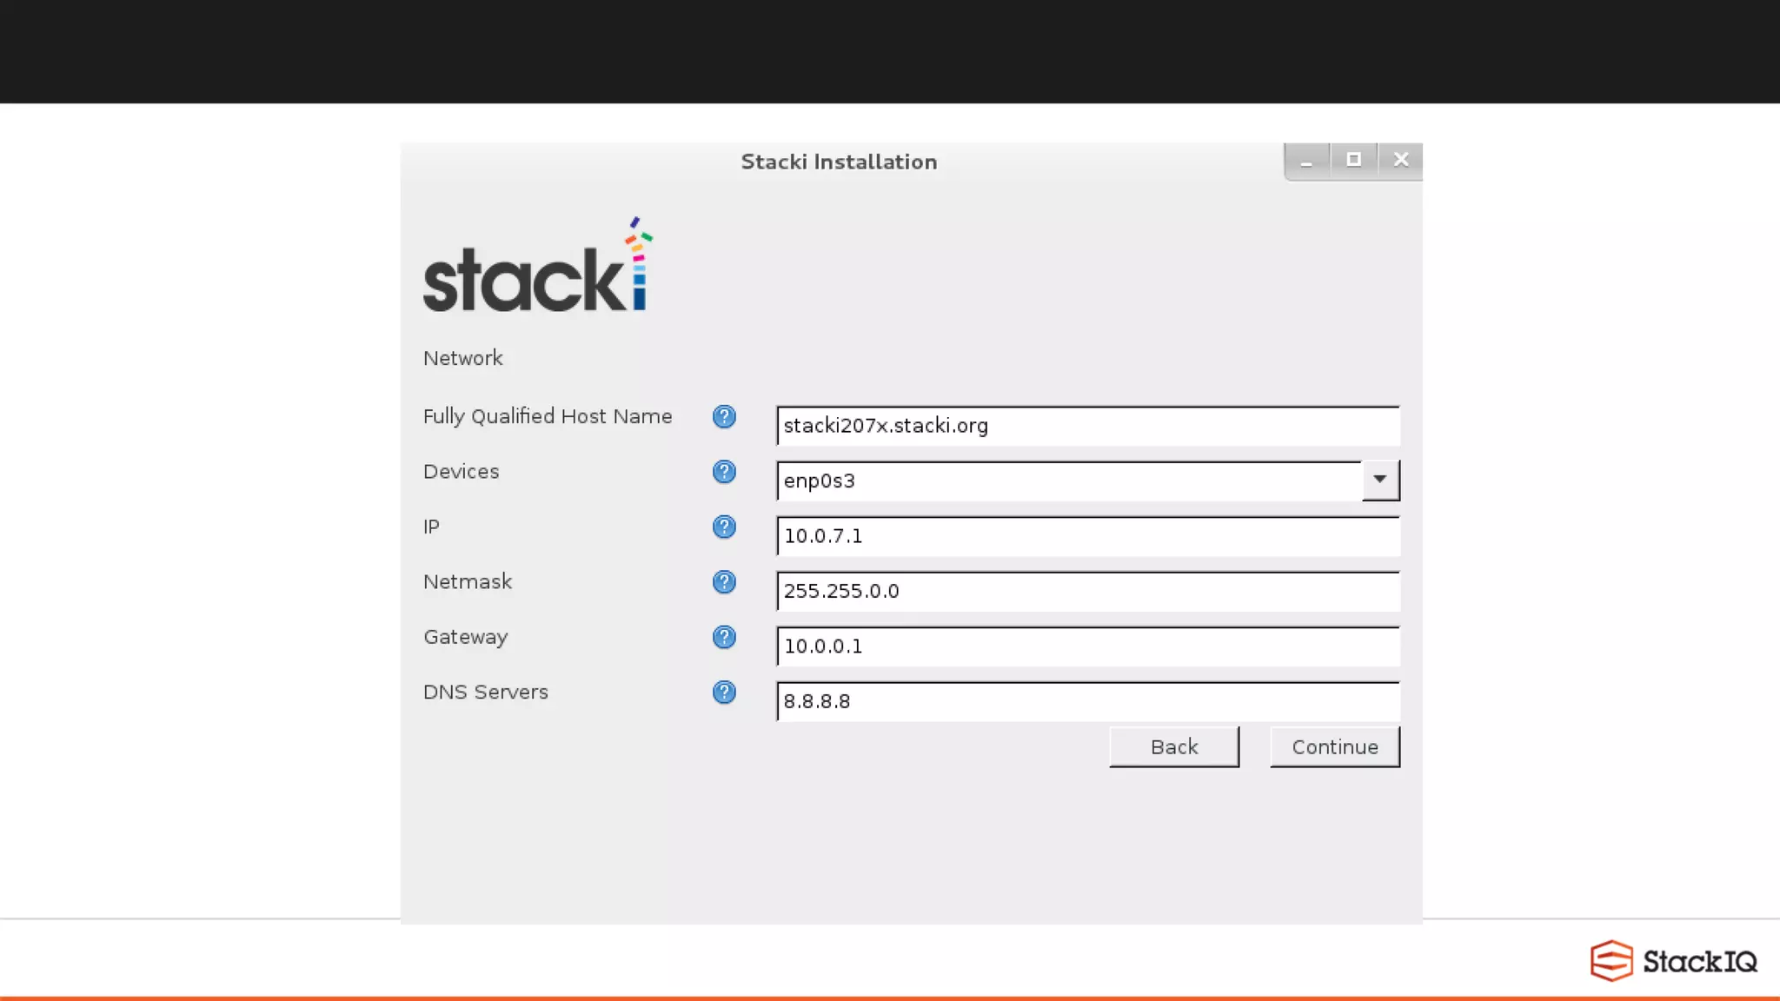The height and width of the screenshot is (1001, 1780).
Task: Click the StackIQ logo
Action: coord(1673,960)
